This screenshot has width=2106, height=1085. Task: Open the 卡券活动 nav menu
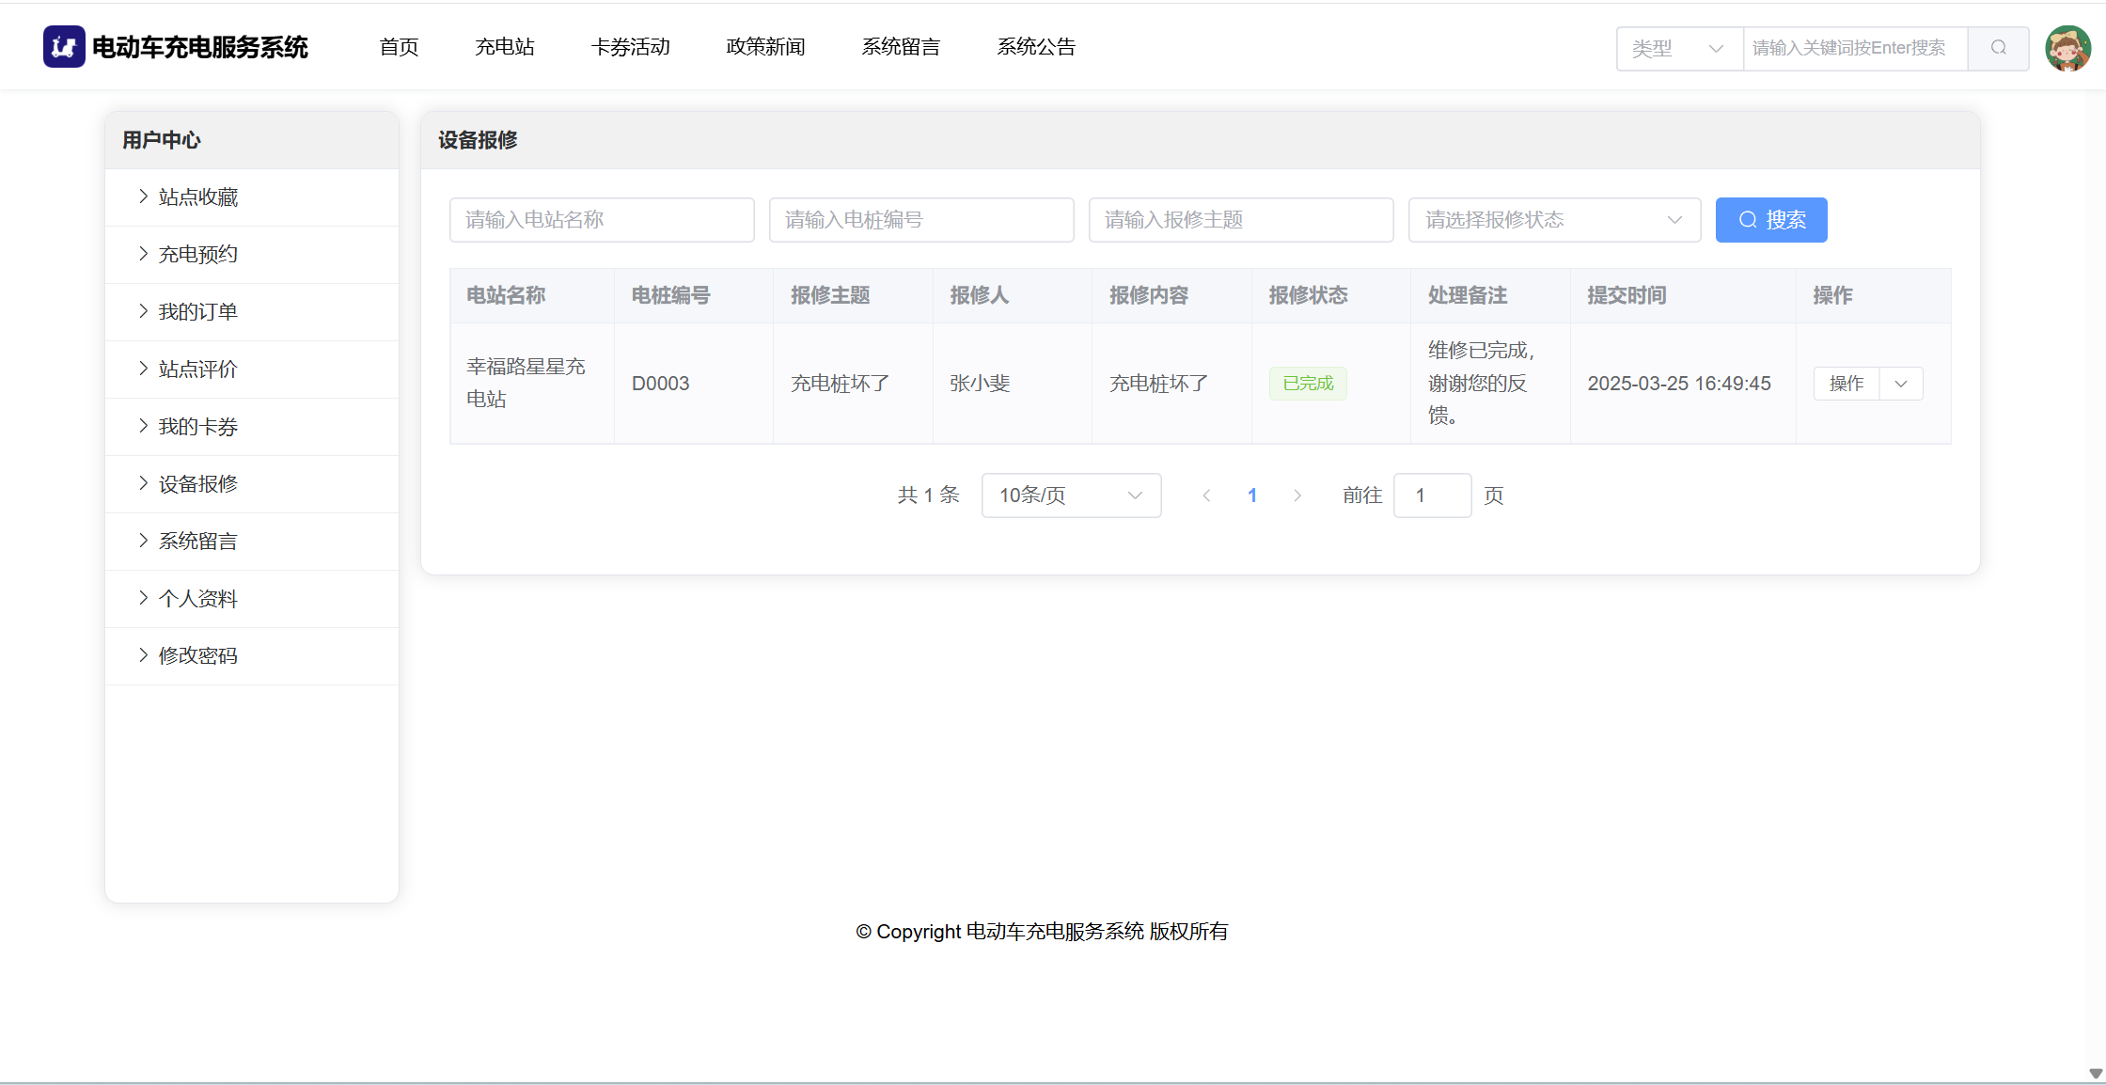[630, 47]
